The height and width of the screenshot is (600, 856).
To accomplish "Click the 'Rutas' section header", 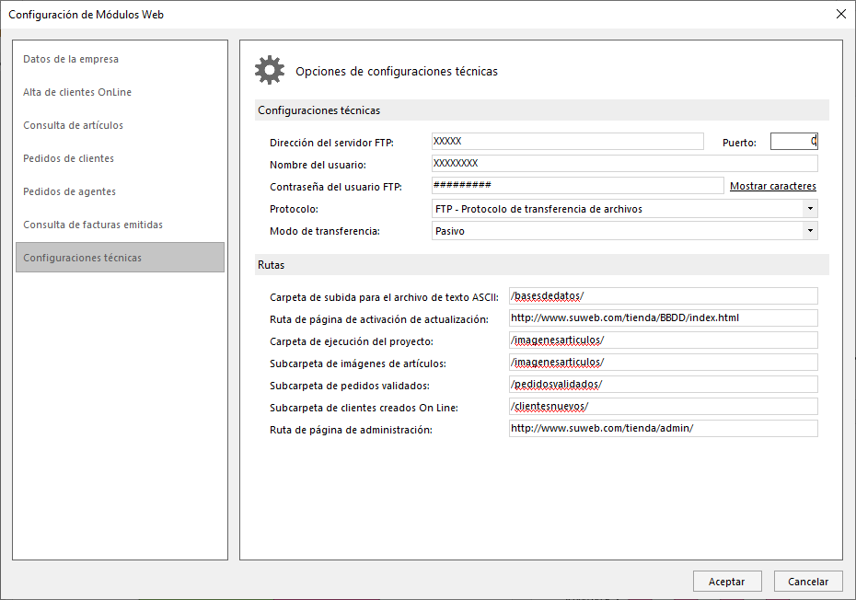I will tap(541, 265).
